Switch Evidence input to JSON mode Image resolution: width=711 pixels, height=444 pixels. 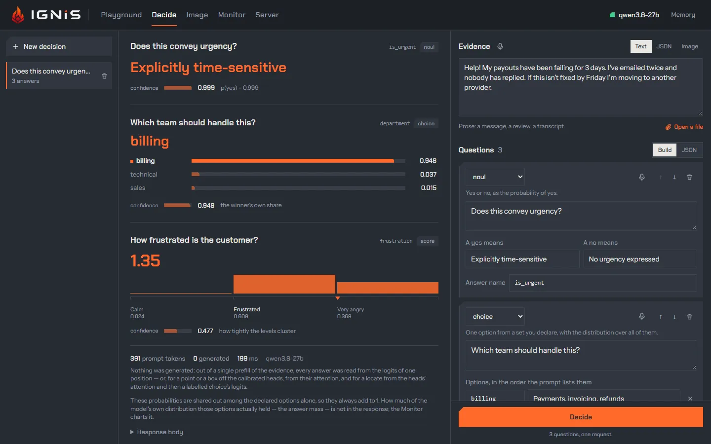point(664,46)
